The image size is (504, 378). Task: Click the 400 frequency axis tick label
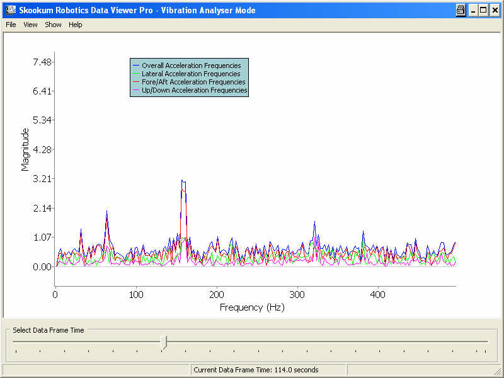tap(377, 295)
